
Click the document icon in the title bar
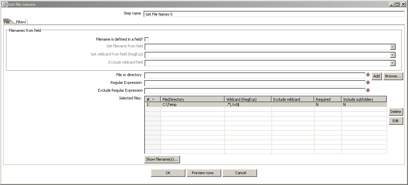4,4
